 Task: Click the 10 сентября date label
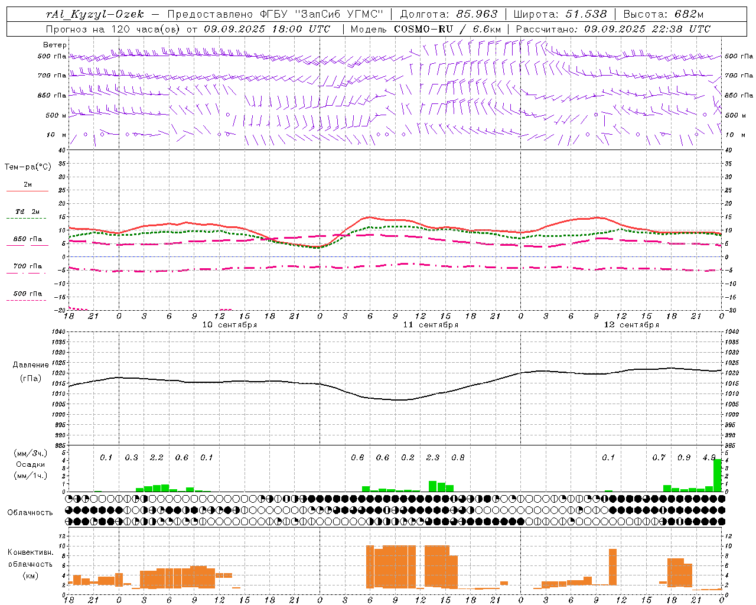pyautogui.click(x=230, y=325)
